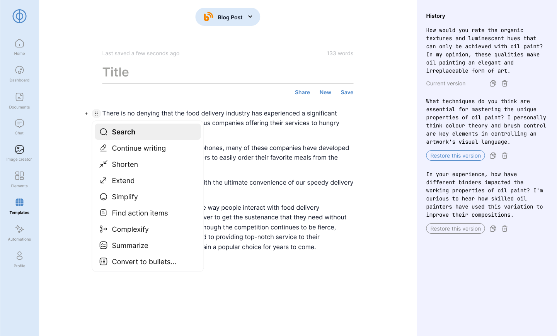This screenshot has width=557, height=336.
Task: Restore the colour theory history version
Action: pos(455,156)
